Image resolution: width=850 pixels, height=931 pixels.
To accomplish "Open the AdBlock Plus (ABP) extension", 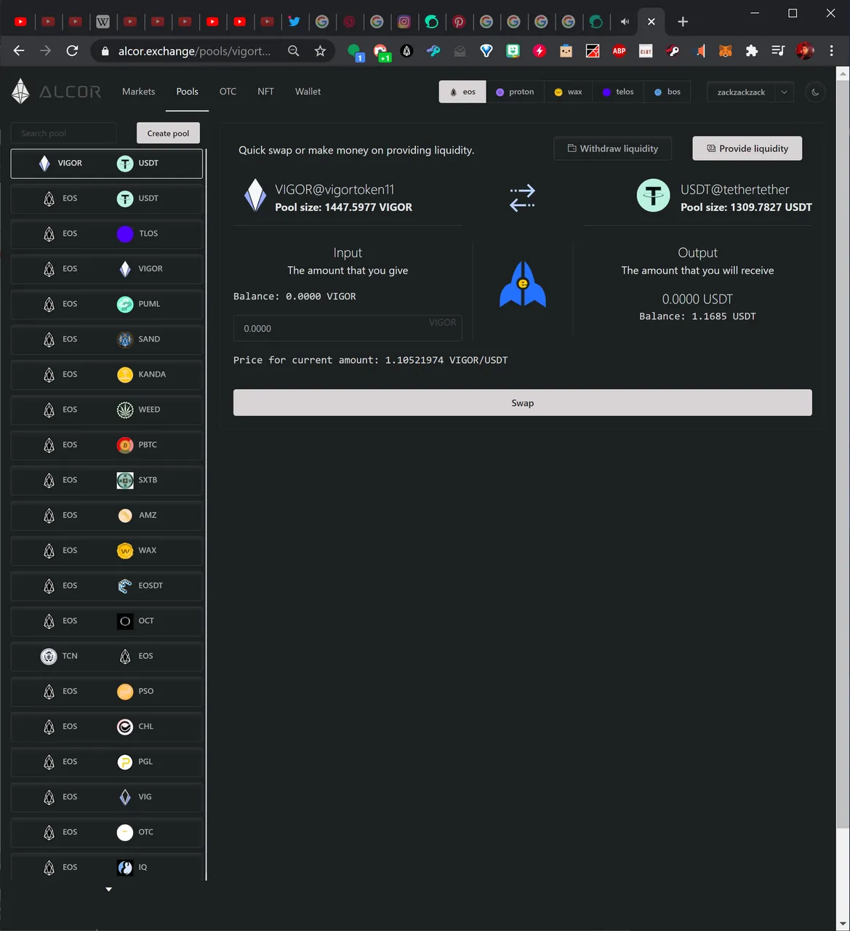I will pos(619,51).
